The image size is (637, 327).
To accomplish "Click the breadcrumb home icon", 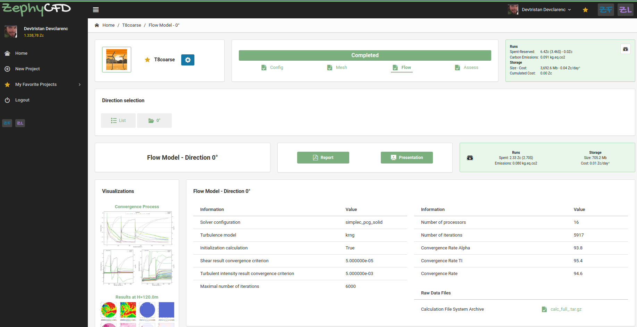I will pyautogui.click(x=97, y=25).
